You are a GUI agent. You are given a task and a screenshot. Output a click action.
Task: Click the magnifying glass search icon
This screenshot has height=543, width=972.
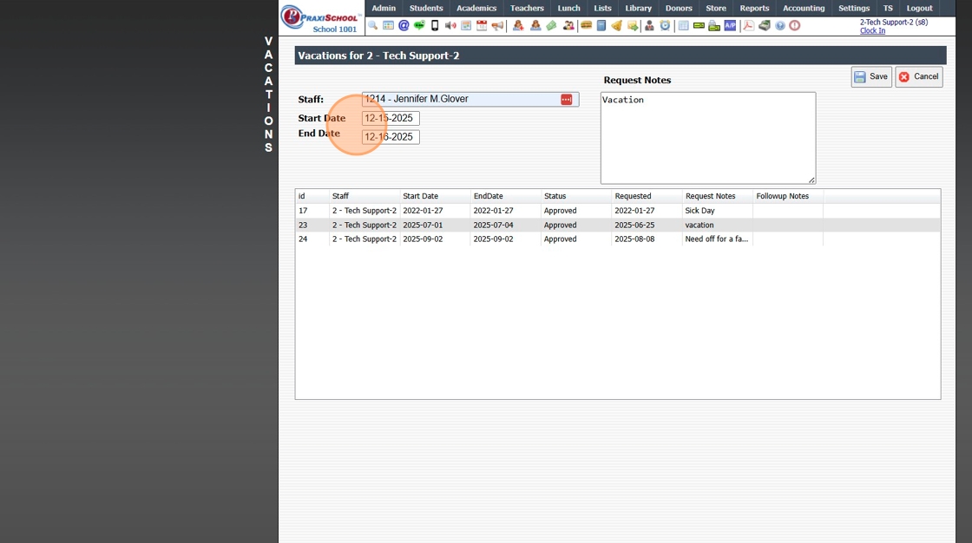point(373,26)
